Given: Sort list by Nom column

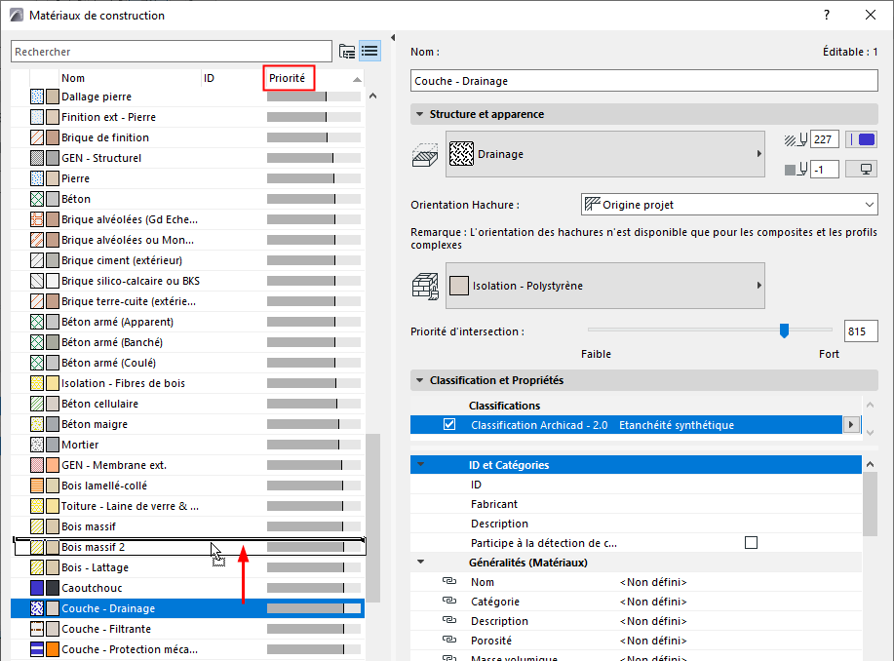Looking at the screenshot, I should point(73,78).
